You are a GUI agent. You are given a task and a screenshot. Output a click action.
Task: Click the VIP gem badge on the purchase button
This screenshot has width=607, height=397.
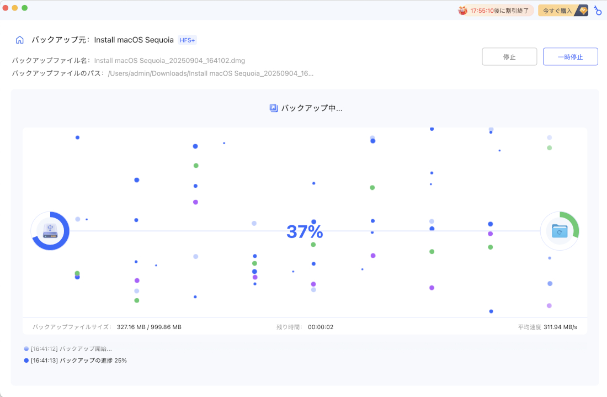(582, 10)
